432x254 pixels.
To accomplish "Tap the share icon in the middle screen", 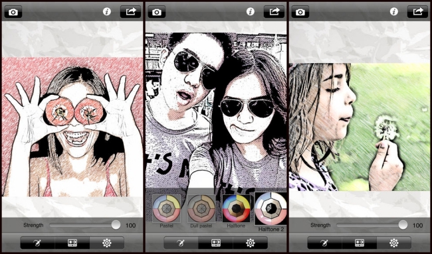I will click(274, 11).
